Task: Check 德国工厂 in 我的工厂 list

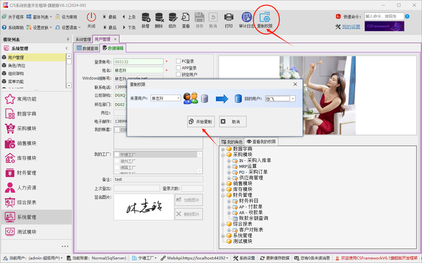Action: 117,168
